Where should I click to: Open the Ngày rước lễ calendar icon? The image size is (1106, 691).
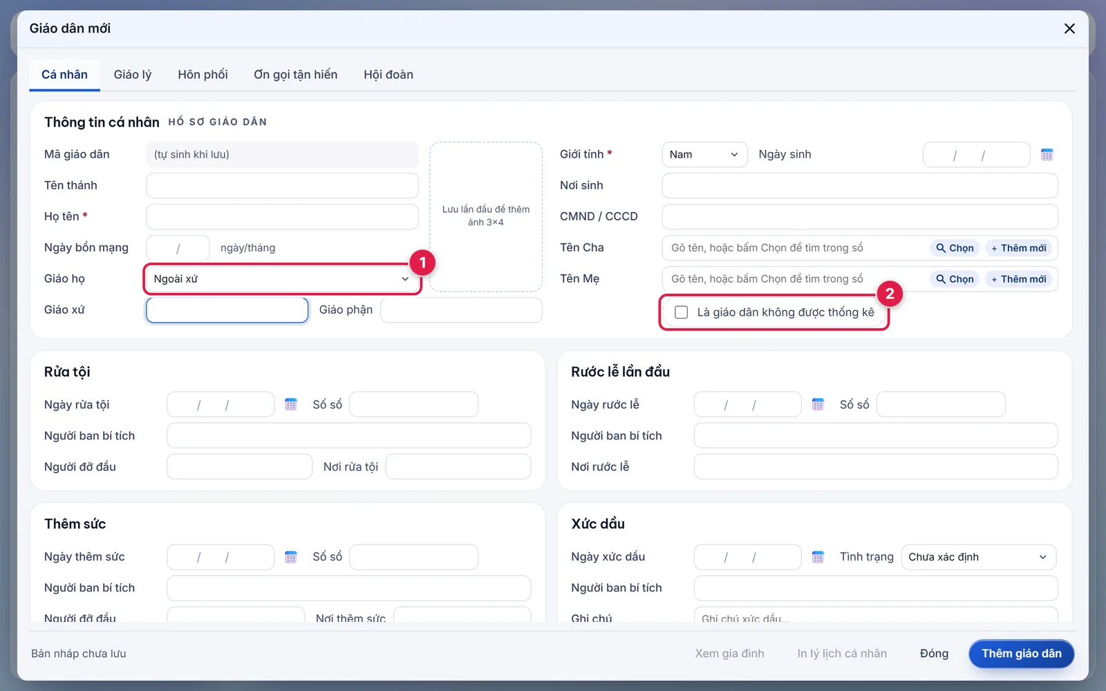pyautogui.click(x=818, y=405)
